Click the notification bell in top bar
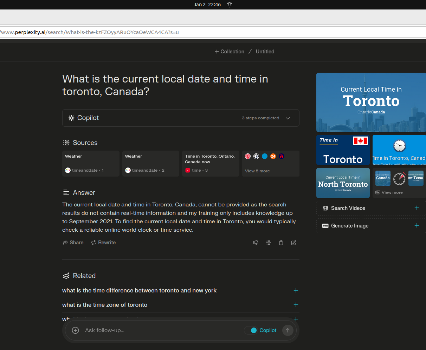 tap(230, 5)
